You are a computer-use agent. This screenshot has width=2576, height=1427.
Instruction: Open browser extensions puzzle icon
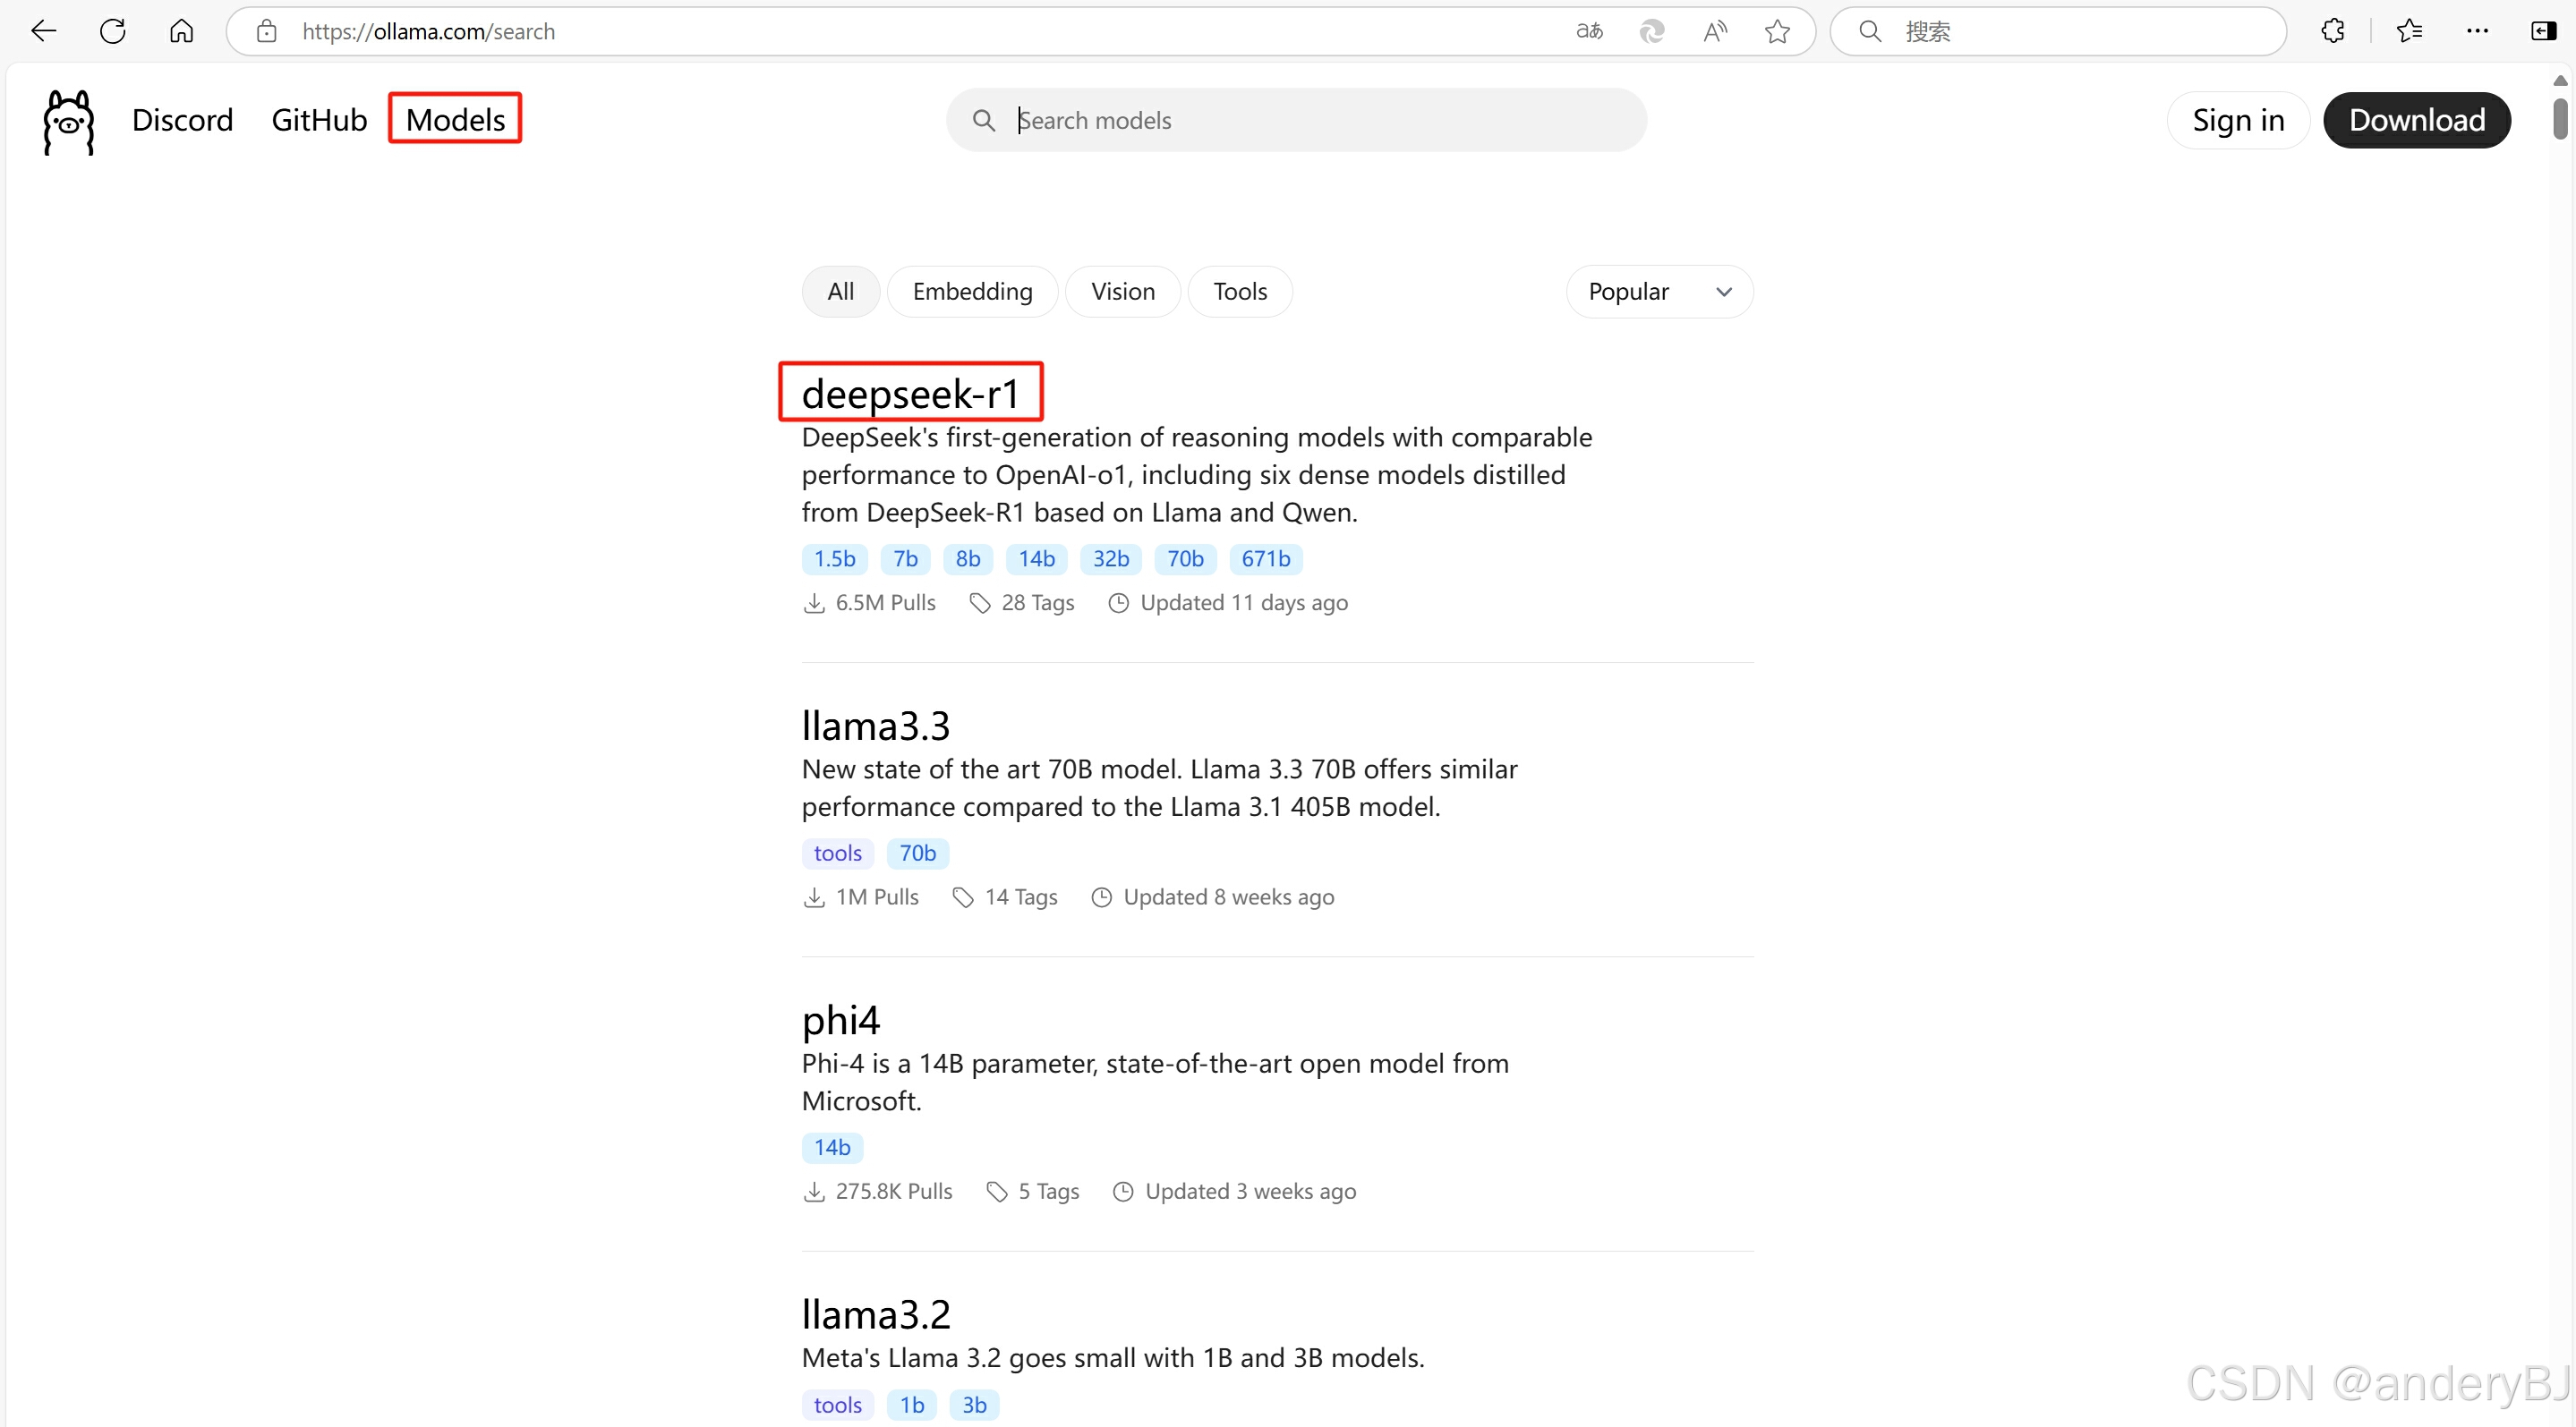[2333, 31]
